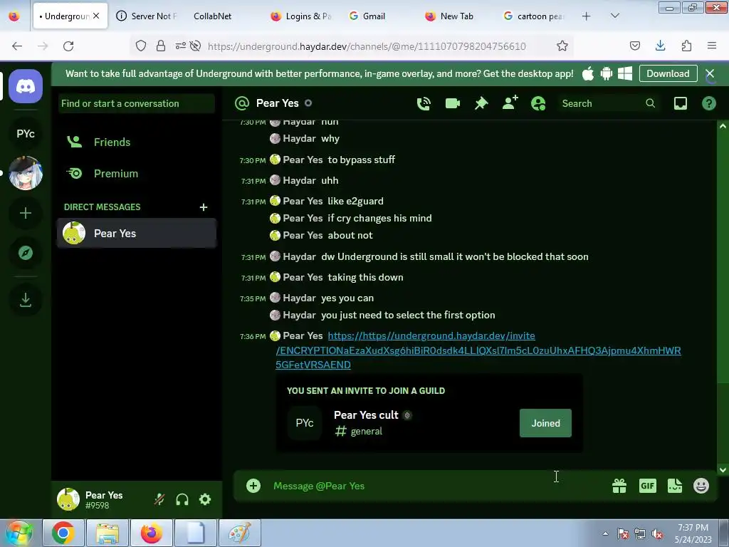The width and height of the screenshot is (729, 547).
Task: Open the gift Nitro icon
Action: (x=619, y=486)
